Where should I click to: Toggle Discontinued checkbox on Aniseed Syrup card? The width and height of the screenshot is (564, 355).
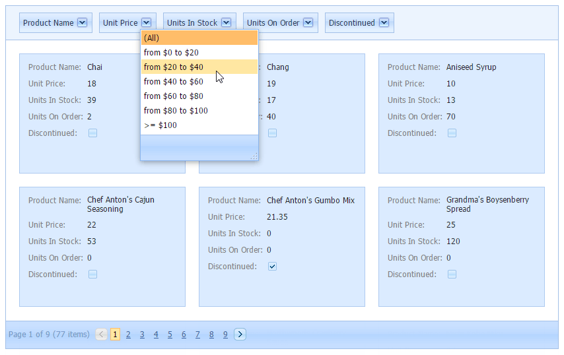452,133
